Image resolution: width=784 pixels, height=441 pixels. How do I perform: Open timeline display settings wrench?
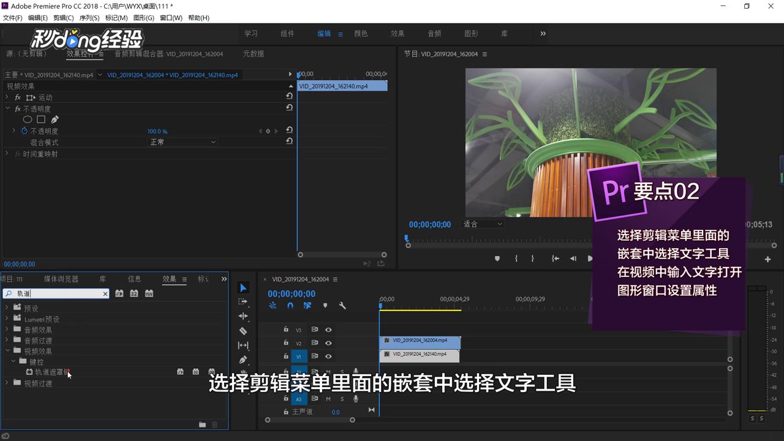coord(342,305)
